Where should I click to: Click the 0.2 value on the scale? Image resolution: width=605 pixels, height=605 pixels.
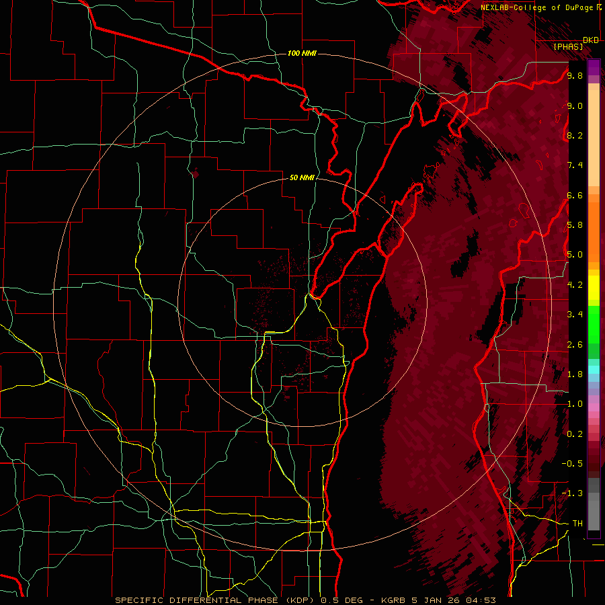[x=575, y=434]
